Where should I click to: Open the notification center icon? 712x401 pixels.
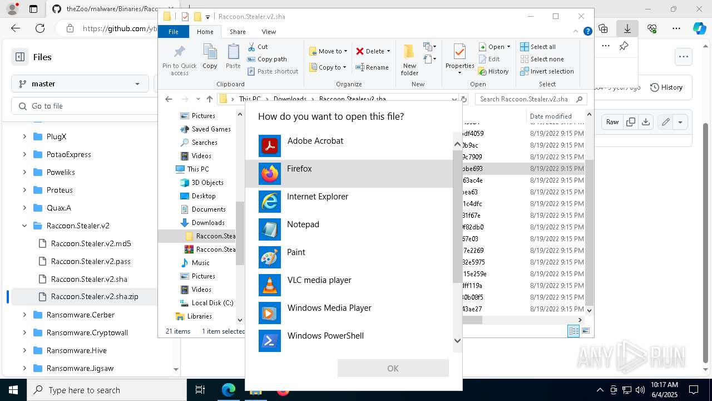click(694, 390)
